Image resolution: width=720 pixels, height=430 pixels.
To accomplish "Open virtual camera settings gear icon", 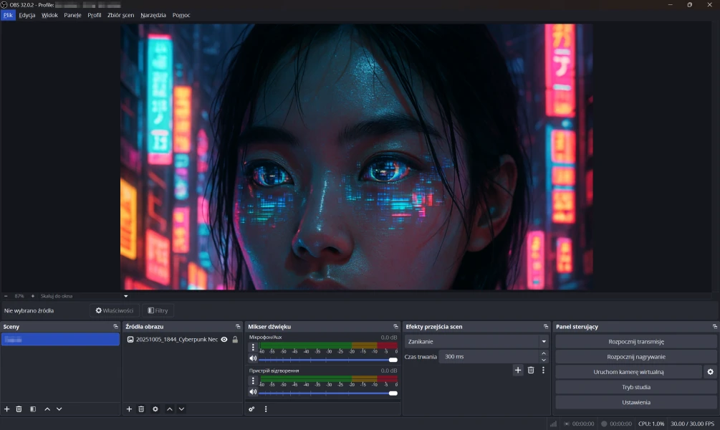I will pyautogui.click(x=710, y=372).
